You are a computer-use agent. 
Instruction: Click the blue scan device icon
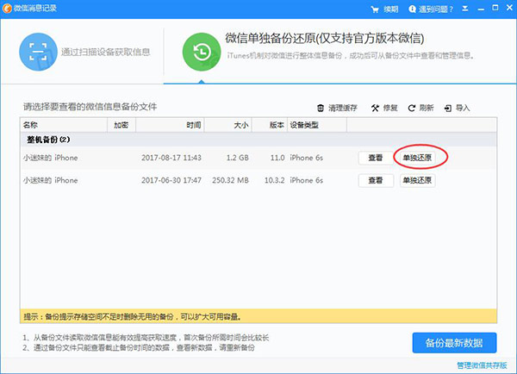tap(38, 52)
